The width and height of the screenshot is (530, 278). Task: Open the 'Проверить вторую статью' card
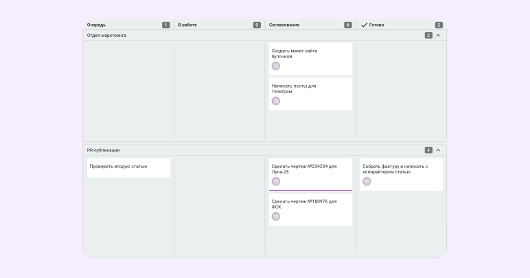pos(128,168)
